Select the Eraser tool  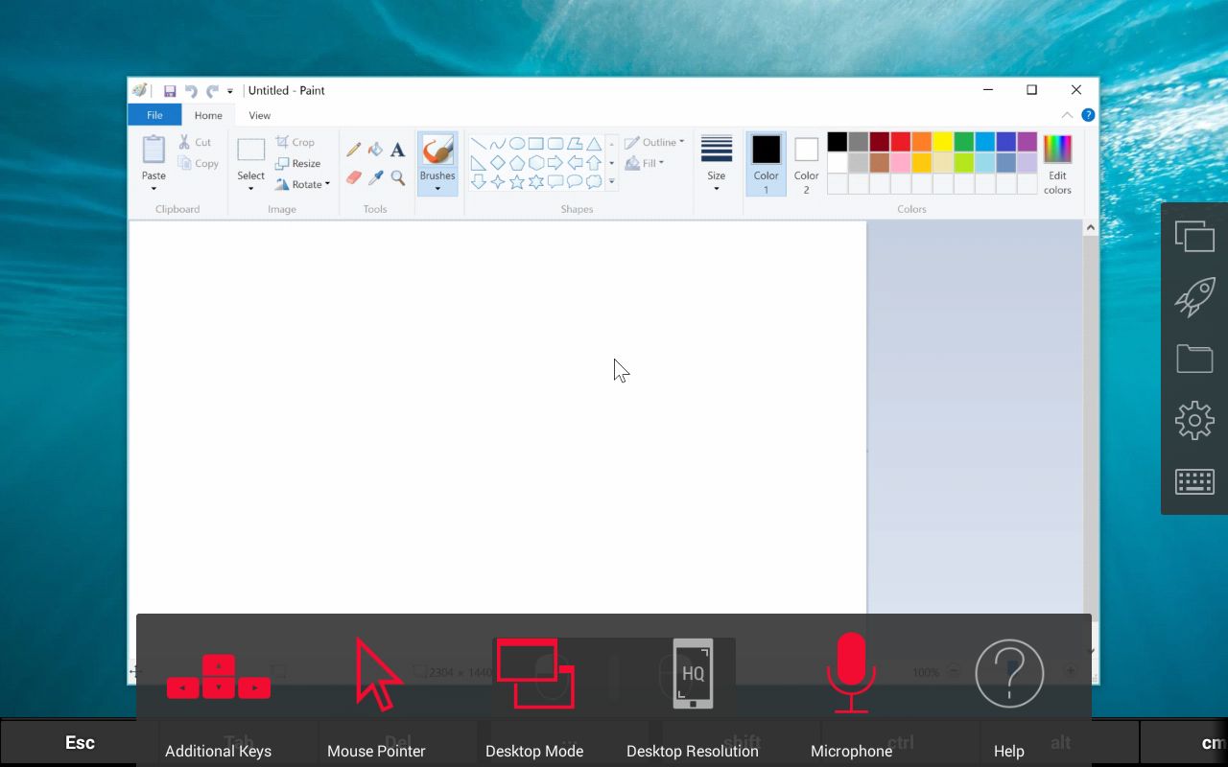[353, 177]
